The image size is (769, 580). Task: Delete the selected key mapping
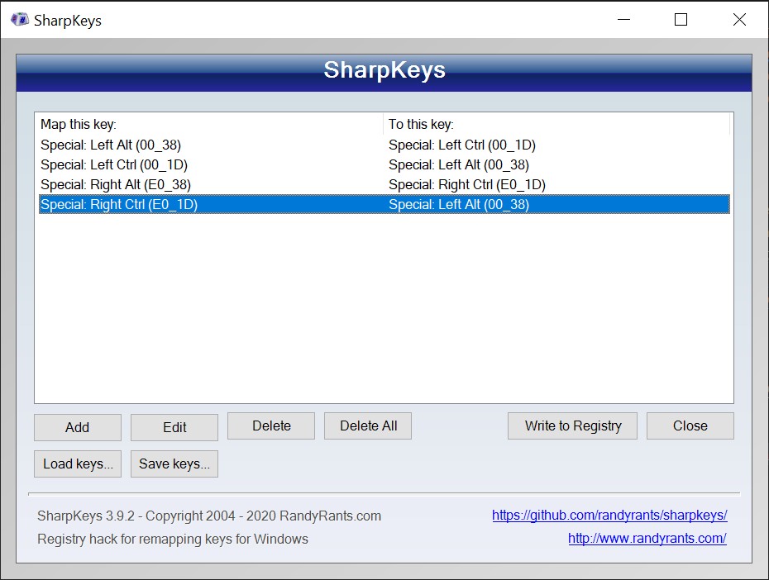tap(270, 425)
